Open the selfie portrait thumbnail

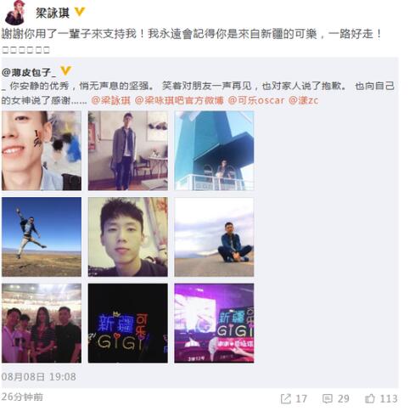pyautogui.click(x=128, y=237)
